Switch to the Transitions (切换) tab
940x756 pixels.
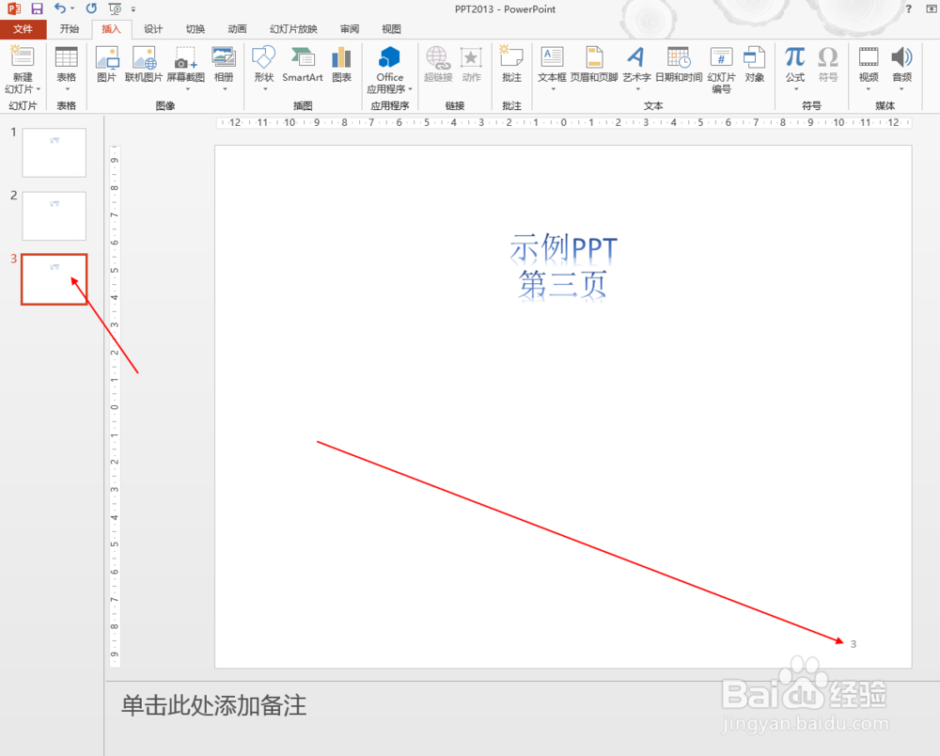click(195, 29)
